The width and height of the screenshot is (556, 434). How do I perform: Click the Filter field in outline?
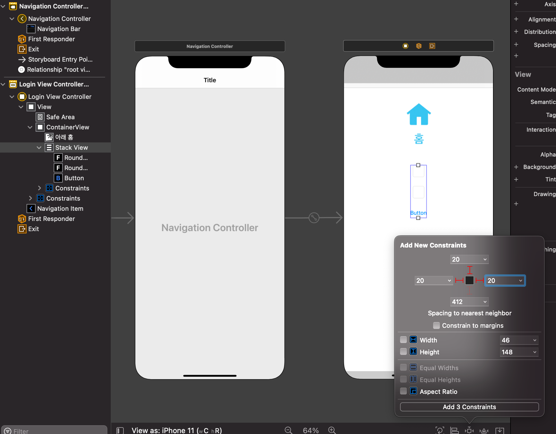coord(54,430)
